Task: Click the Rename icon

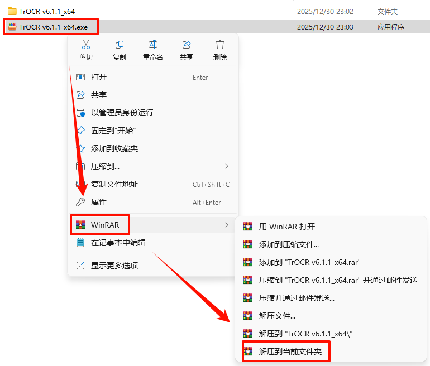Action: coord(153,45)
